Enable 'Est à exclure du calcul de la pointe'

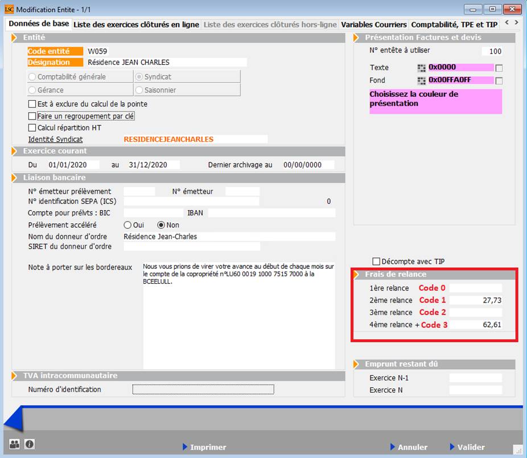point(32,104)
